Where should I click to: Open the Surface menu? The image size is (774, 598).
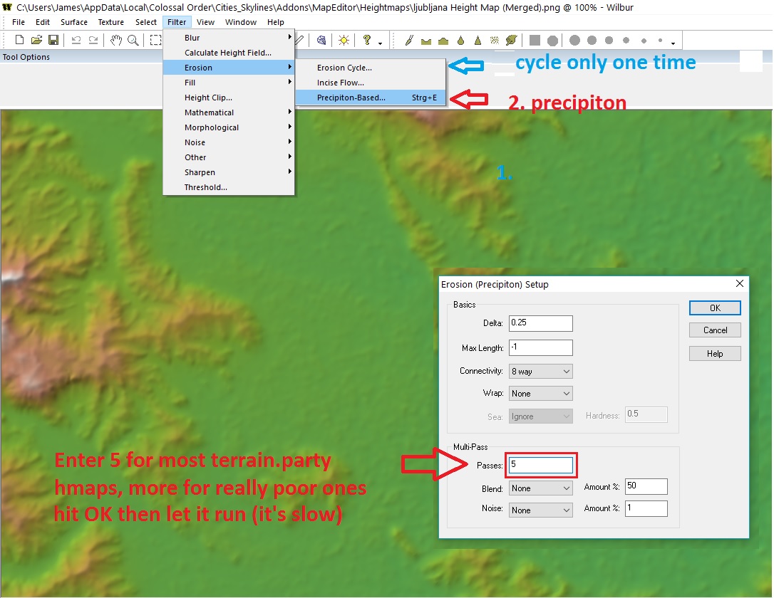(x=74, y=22)
